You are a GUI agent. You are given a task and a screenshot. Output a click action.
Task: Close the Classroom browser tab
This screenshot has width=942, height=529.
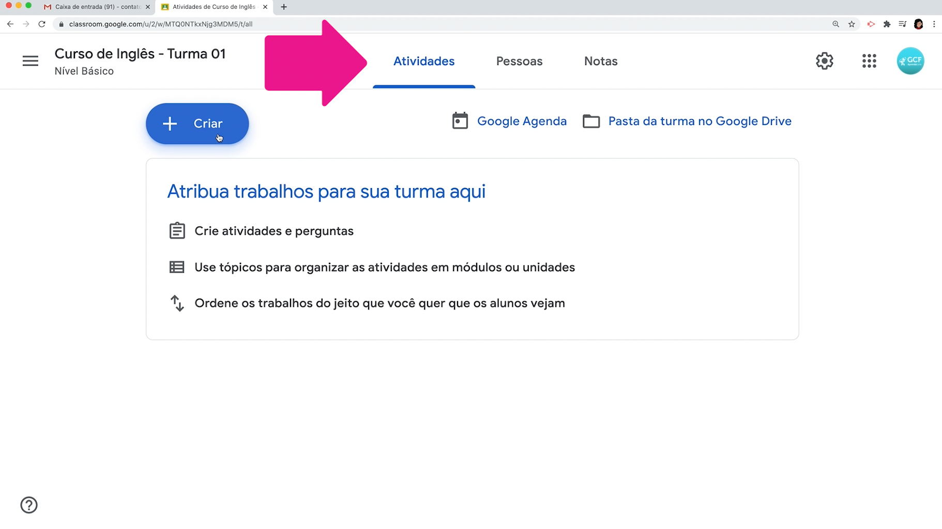[x=265, y=7]
